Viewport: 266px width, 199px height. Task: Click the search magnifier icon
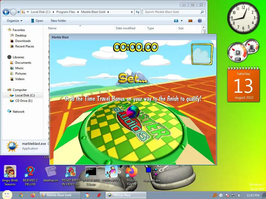pos(202,12)
